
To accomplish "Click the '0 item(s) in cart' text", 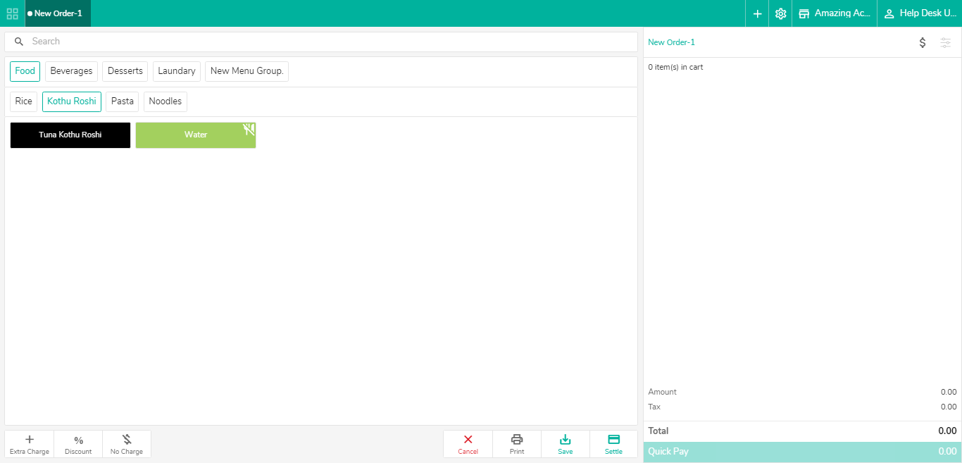I will pyautogui.click(x=676, y=68).
